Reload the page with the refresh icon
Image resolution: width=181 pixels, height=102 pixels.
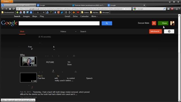click(14, 9)
